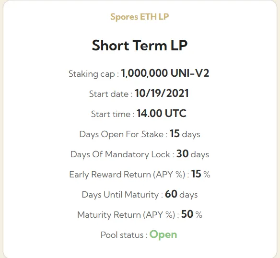Select the 60 days maturity value
Image resolution: width=280 pixels, height=258 pixels.
coord(181,194)
